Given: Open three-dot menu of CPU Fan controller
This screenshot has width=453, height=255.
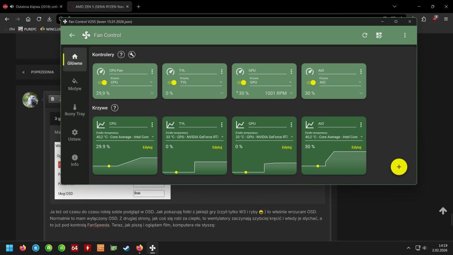Looking at the screenshot, I should click(152, 71).
